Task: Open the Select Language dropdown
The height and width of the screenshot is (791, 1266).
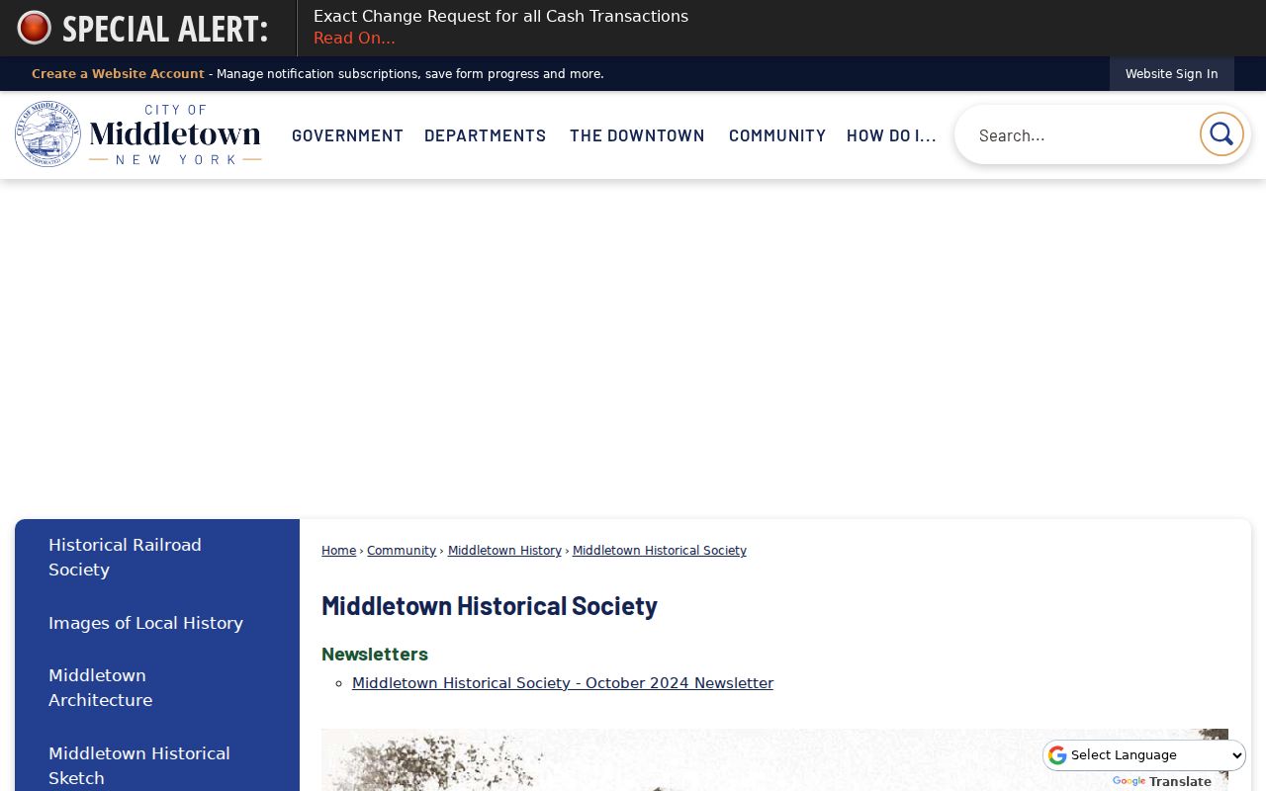Action: (x=1144, y=755)
